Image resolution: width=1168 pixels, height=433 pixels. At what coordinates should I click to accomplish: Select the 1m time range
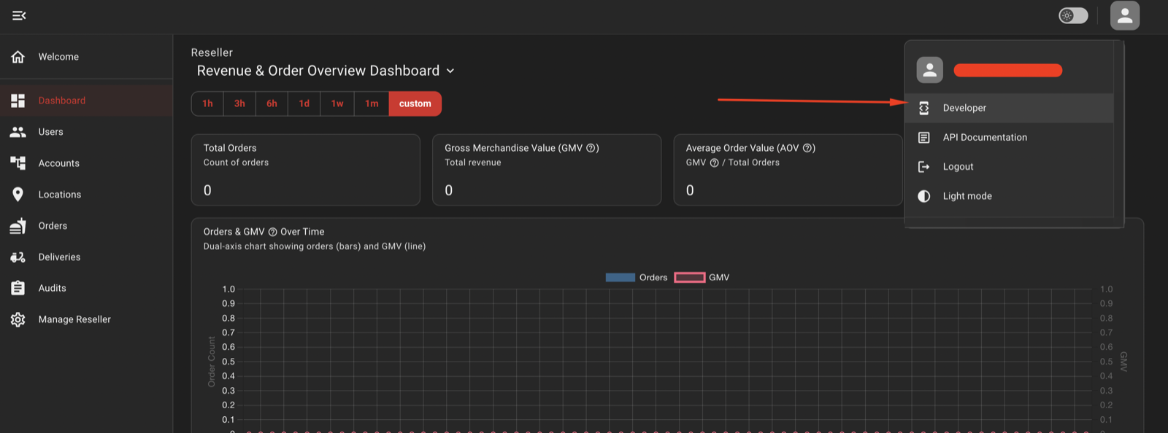pyautogui.click(x=372, y=104)
